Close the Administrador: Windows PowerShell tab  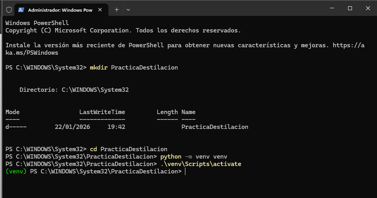click(102, 10)
